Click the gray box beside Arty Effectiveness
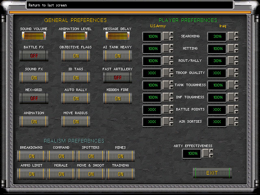The width and height of the screenshot is (260, 195). (x=206, y=153)
